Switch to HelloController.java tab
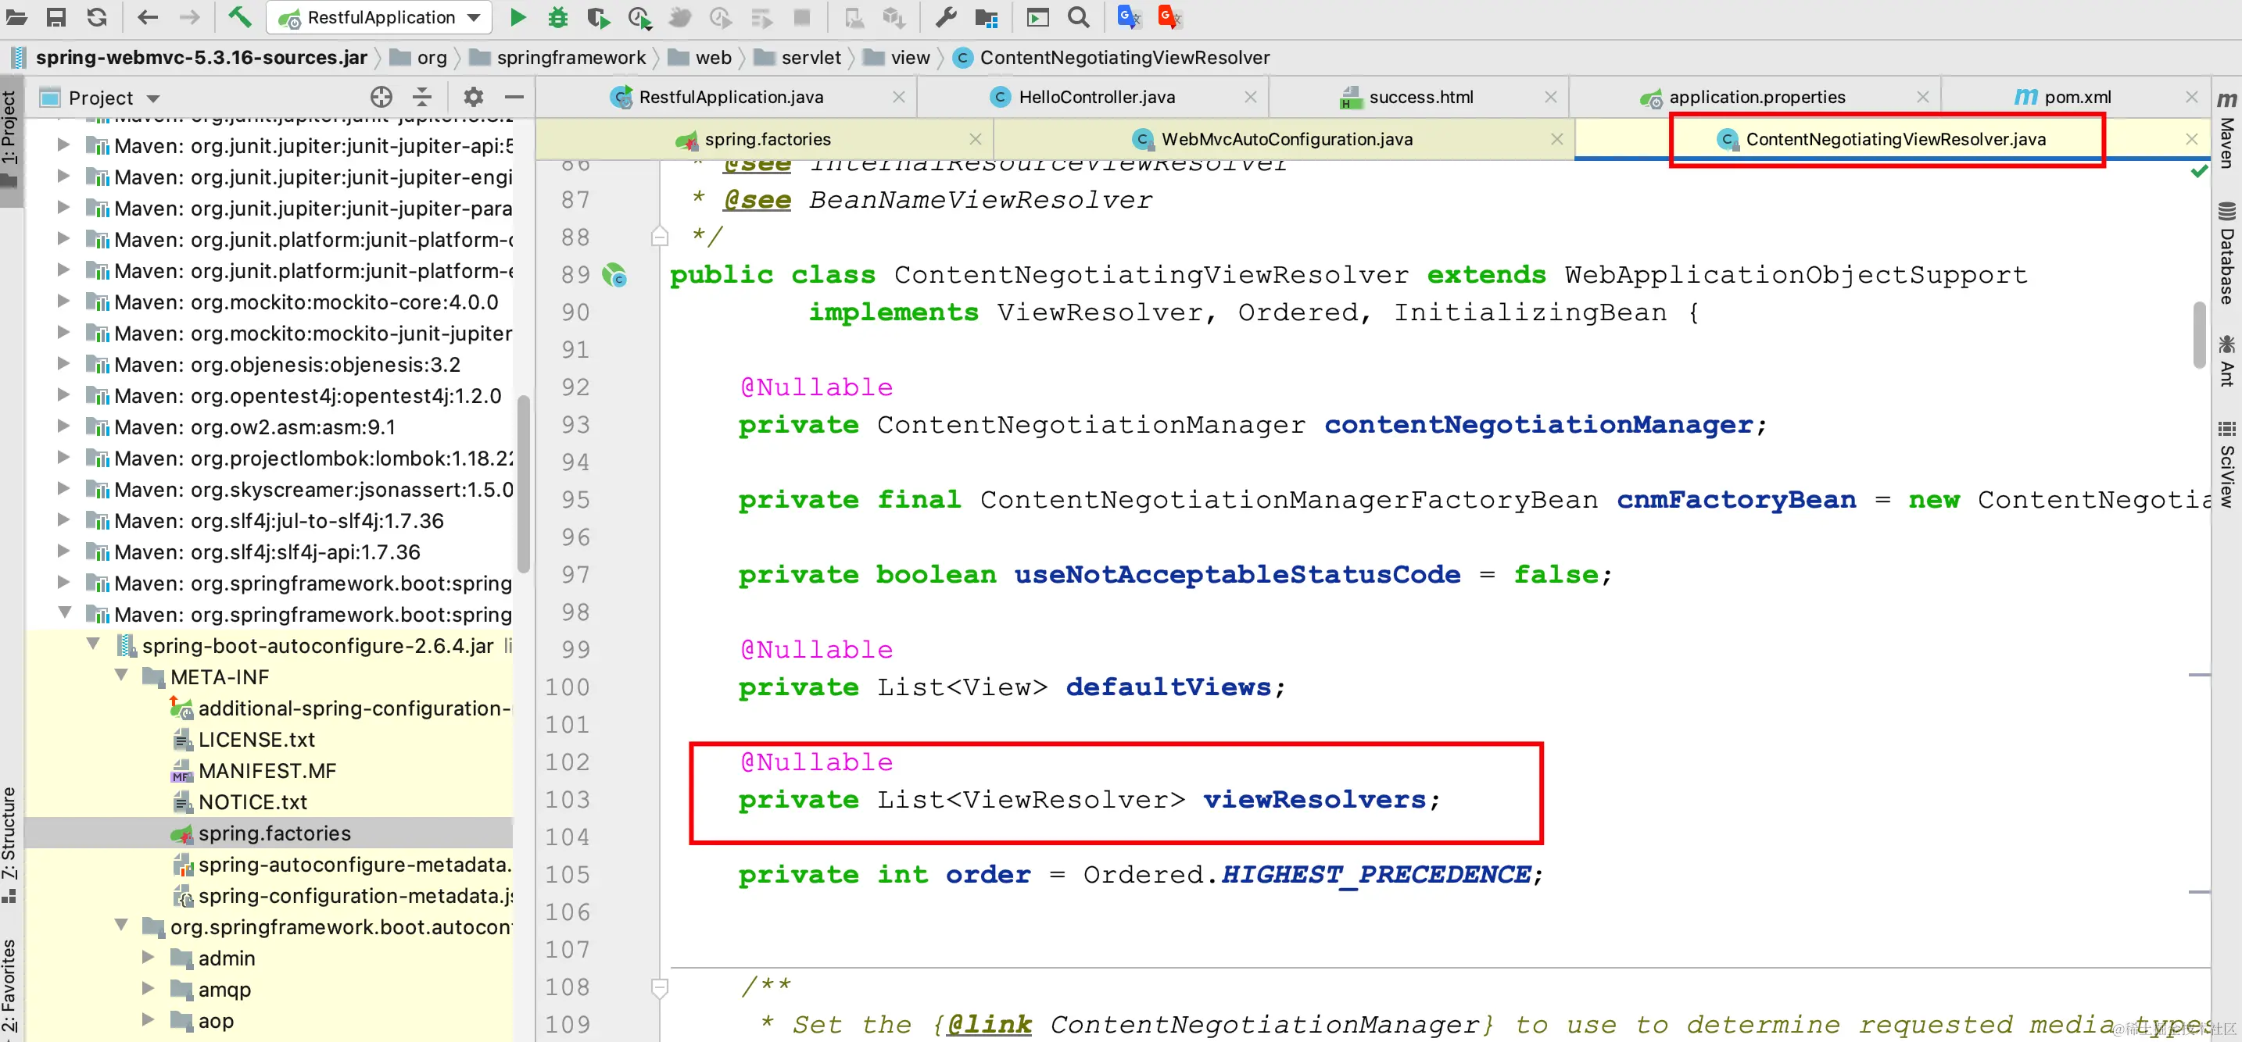Screen dimensions: 2242x1042 pyautogui.click(x=1097, y=97)
